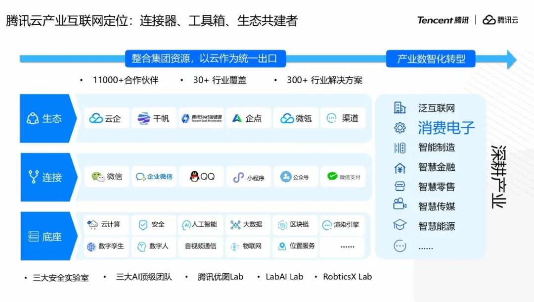This screenshot has height=302, width=534.
Task: Click the Tencent 腾讯 logo
Action: [x=443, y=20]
